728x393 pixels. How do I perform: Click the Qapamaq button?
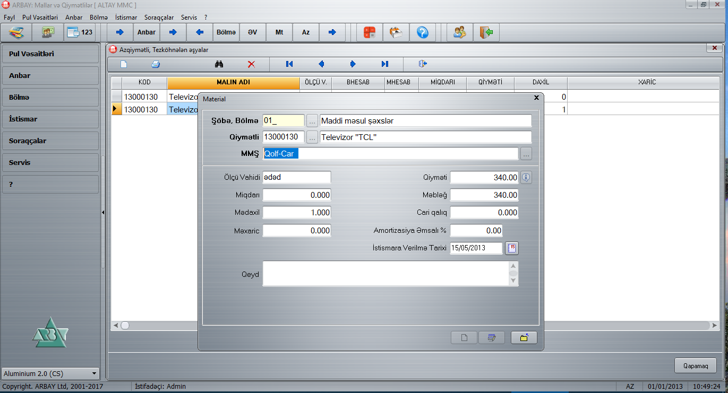coord(696,365)
